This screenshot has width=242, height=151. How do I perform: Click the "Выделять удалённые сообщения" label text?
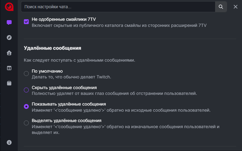(x=66, y=120)
